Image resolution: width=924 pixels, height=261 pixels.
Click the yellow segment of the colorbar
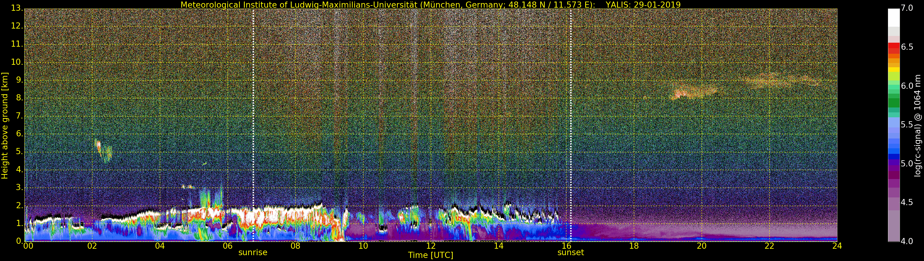pyautogui.click(x=894, y=70)
